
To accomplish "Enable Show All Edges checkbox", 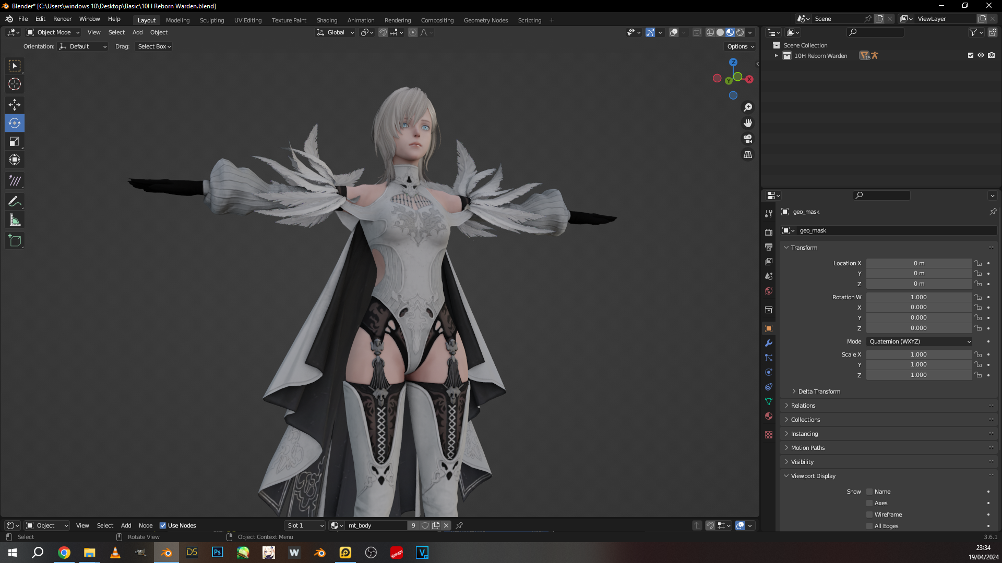I will [x=869, y=526].
